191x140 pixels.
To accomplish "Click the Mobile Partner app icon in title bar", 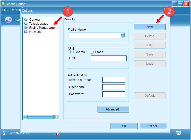I will click(3, 4).
